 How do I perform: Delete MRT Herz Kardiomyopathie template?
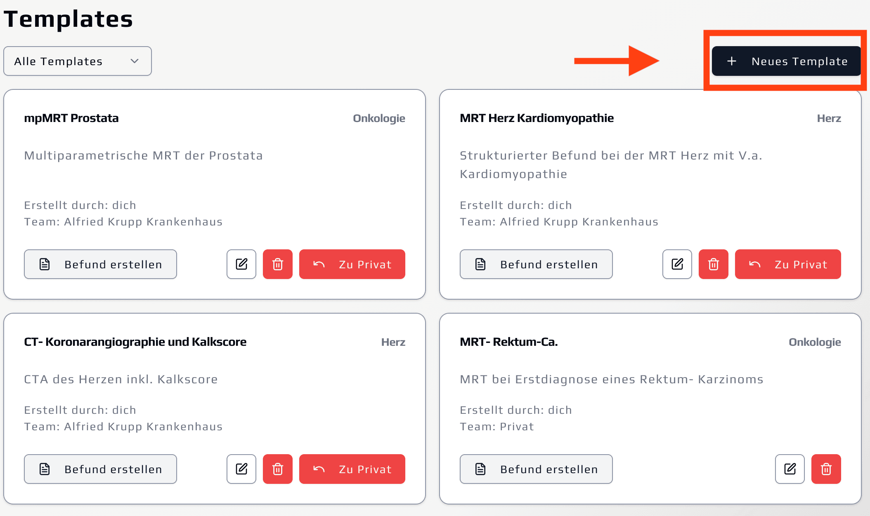coord(714,264)
